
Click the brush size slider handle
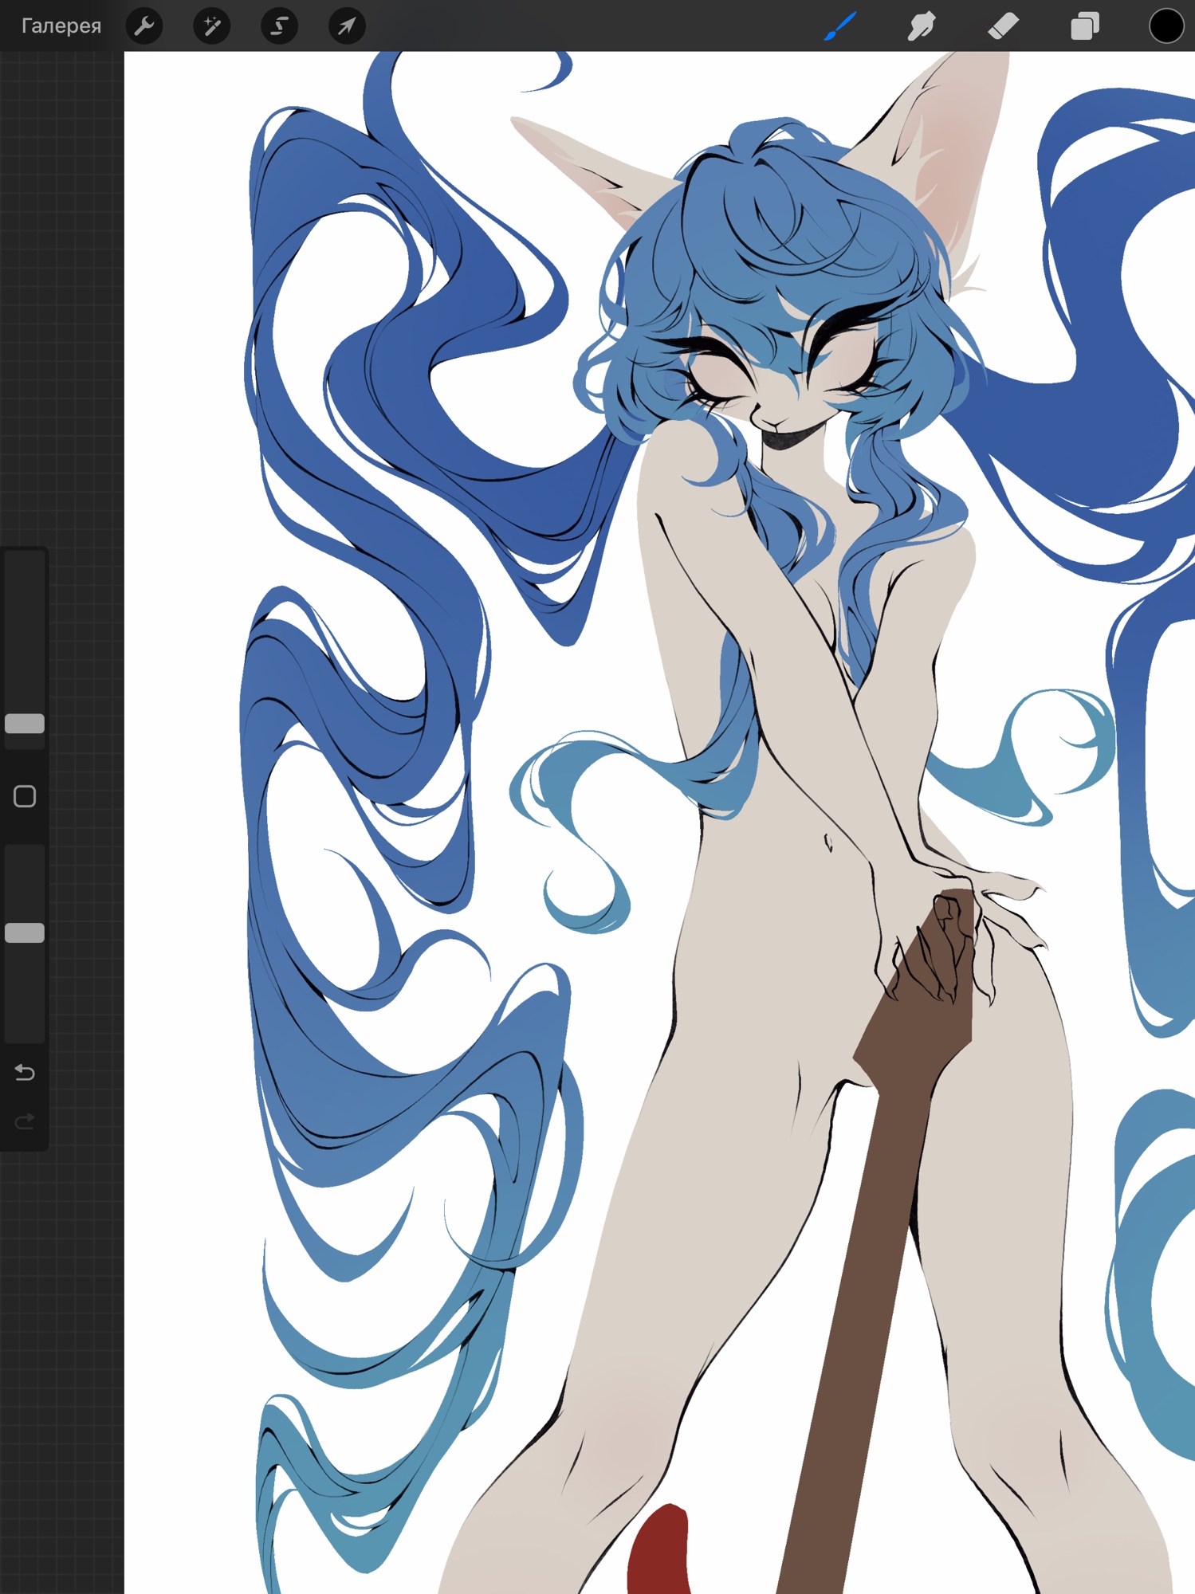pos(25,724)
